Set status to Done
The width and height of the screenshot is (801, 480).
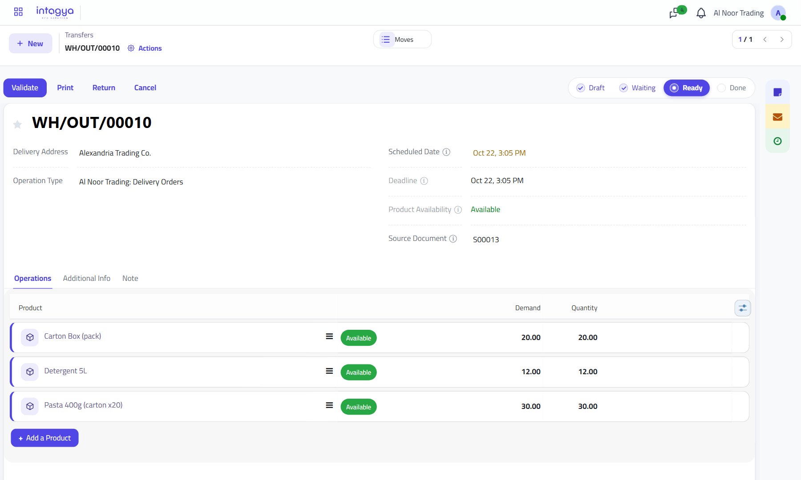pos(732,88)
